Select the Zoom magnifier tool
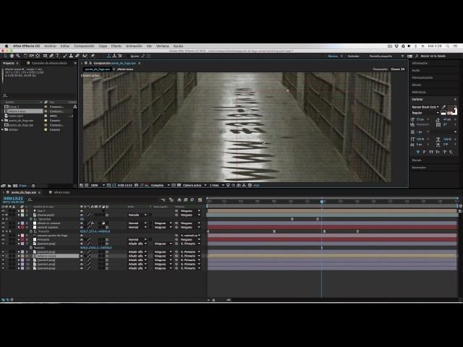 pyautogui.click(x=18, y=56)
